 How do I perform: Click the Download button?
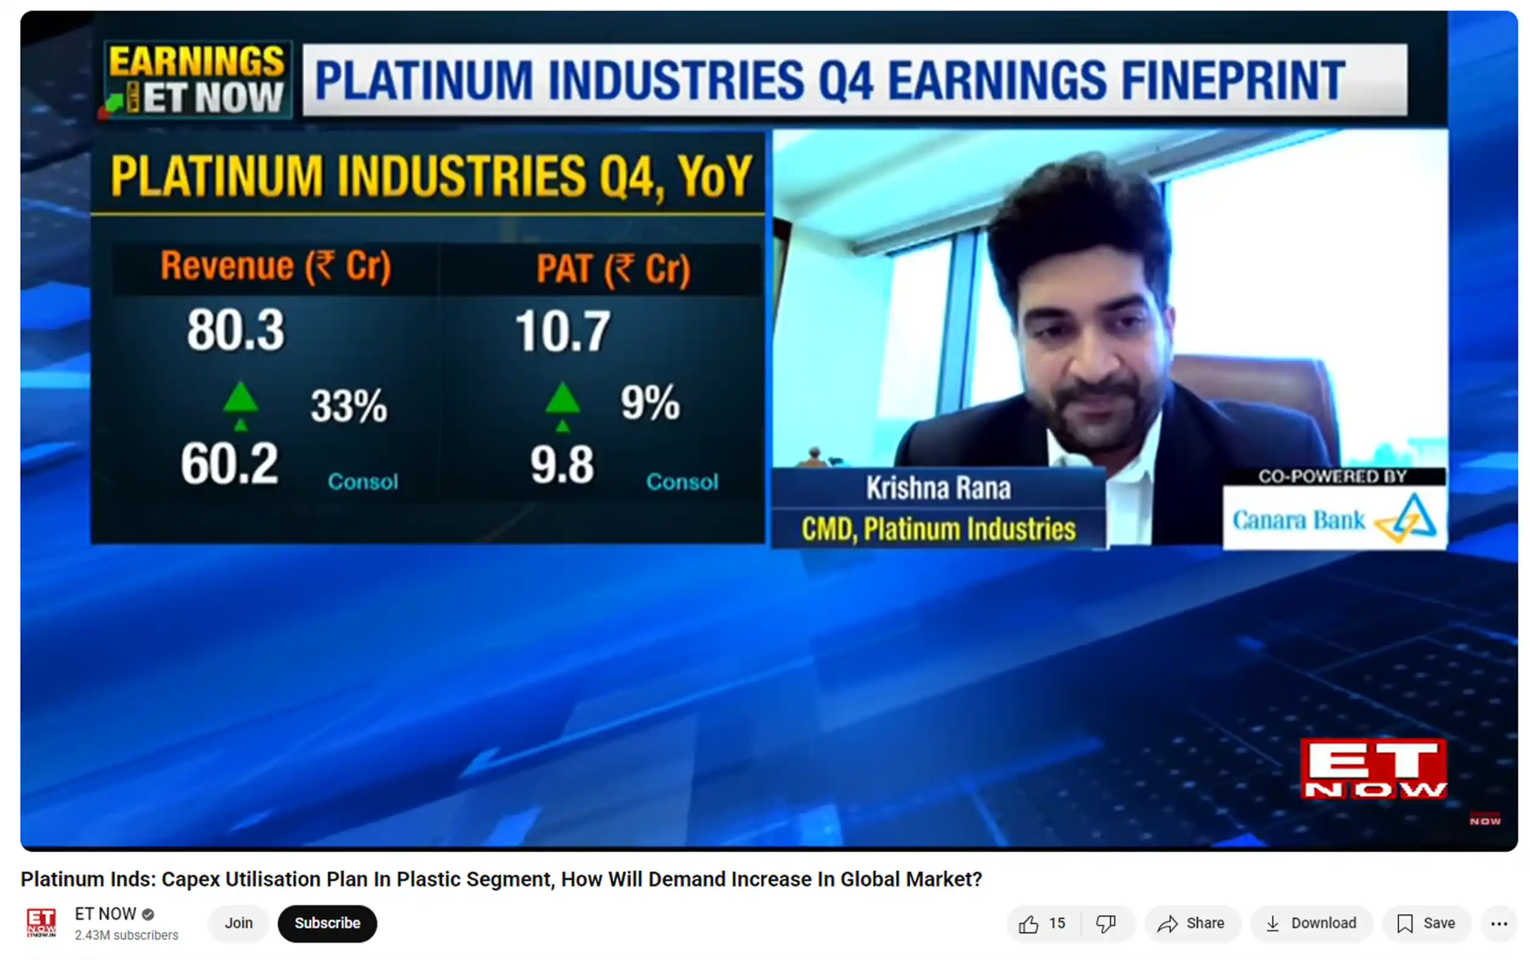(1311, 924)
